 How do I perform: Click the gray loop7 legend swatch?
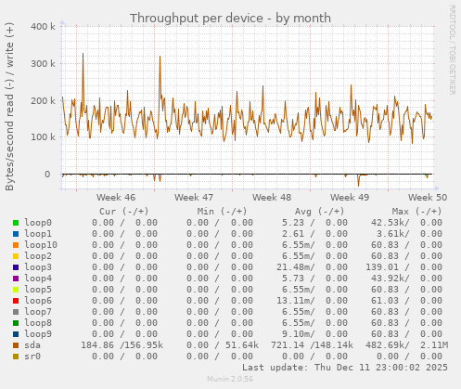tap(16, 312)
